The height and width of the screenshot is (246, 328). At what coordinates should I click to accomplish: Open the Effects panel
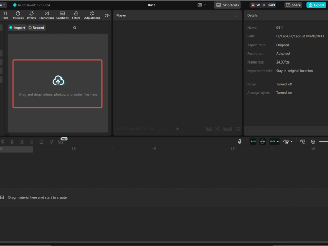click(x=31, y=15)
